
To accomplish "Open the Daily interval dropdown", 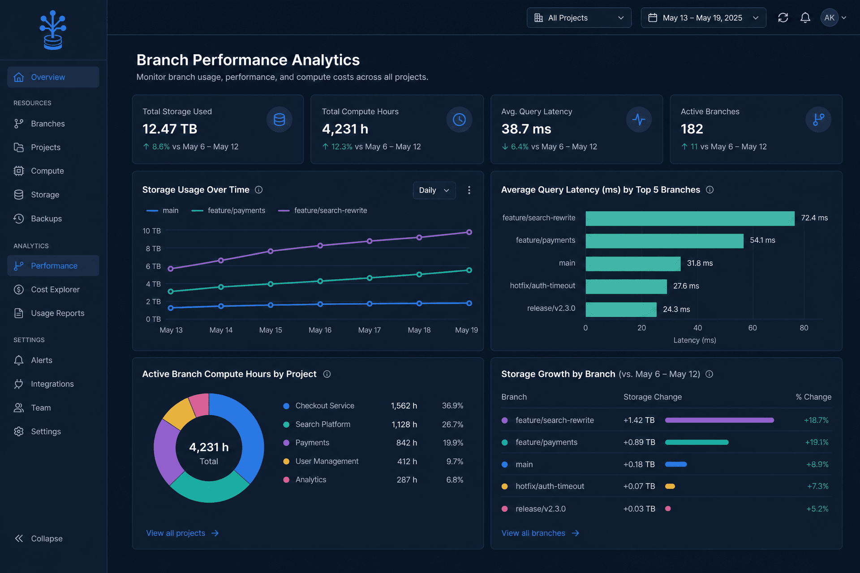I will coord(434,190).
